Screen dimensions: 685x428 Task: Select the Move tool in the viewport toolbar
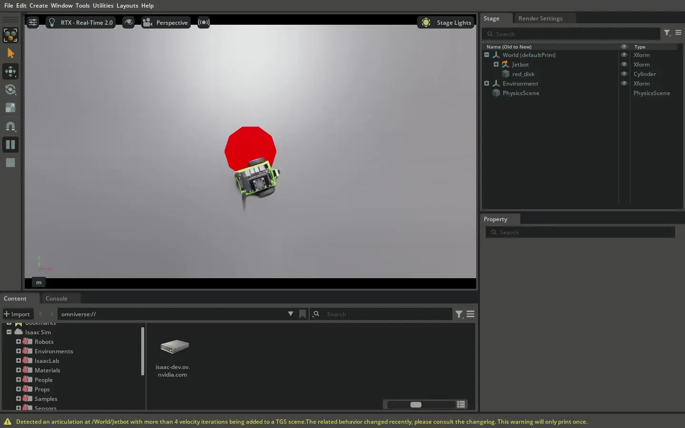(10, 71)
